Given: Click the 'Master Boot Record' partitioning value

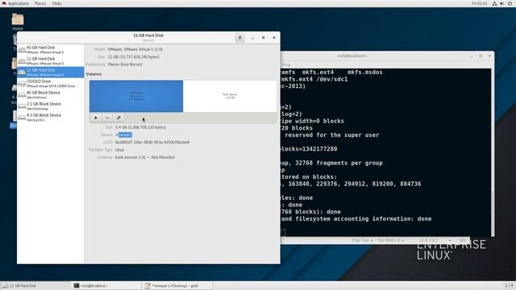Looking at the screenshot, I should (x=125, y=64).
